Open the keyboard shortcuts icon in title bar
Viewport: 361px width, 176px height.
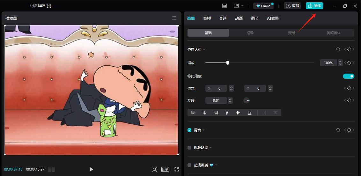[225, 6]
